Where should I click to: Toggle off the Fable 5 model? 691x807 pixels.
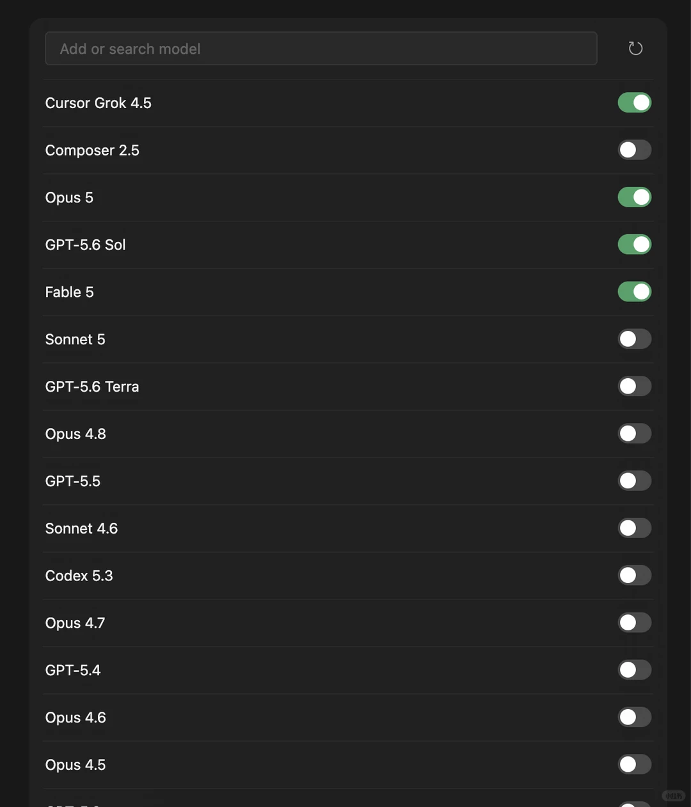pyautogui.click(x=635, y=292)
